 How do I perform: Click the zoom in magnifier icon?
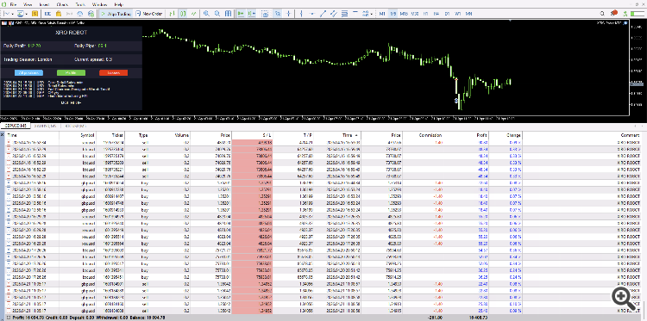click(207, 14)
